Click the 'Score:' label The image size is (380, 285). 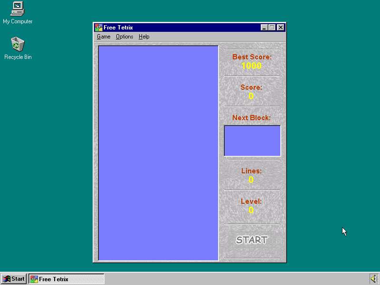(x=251, y=87)
